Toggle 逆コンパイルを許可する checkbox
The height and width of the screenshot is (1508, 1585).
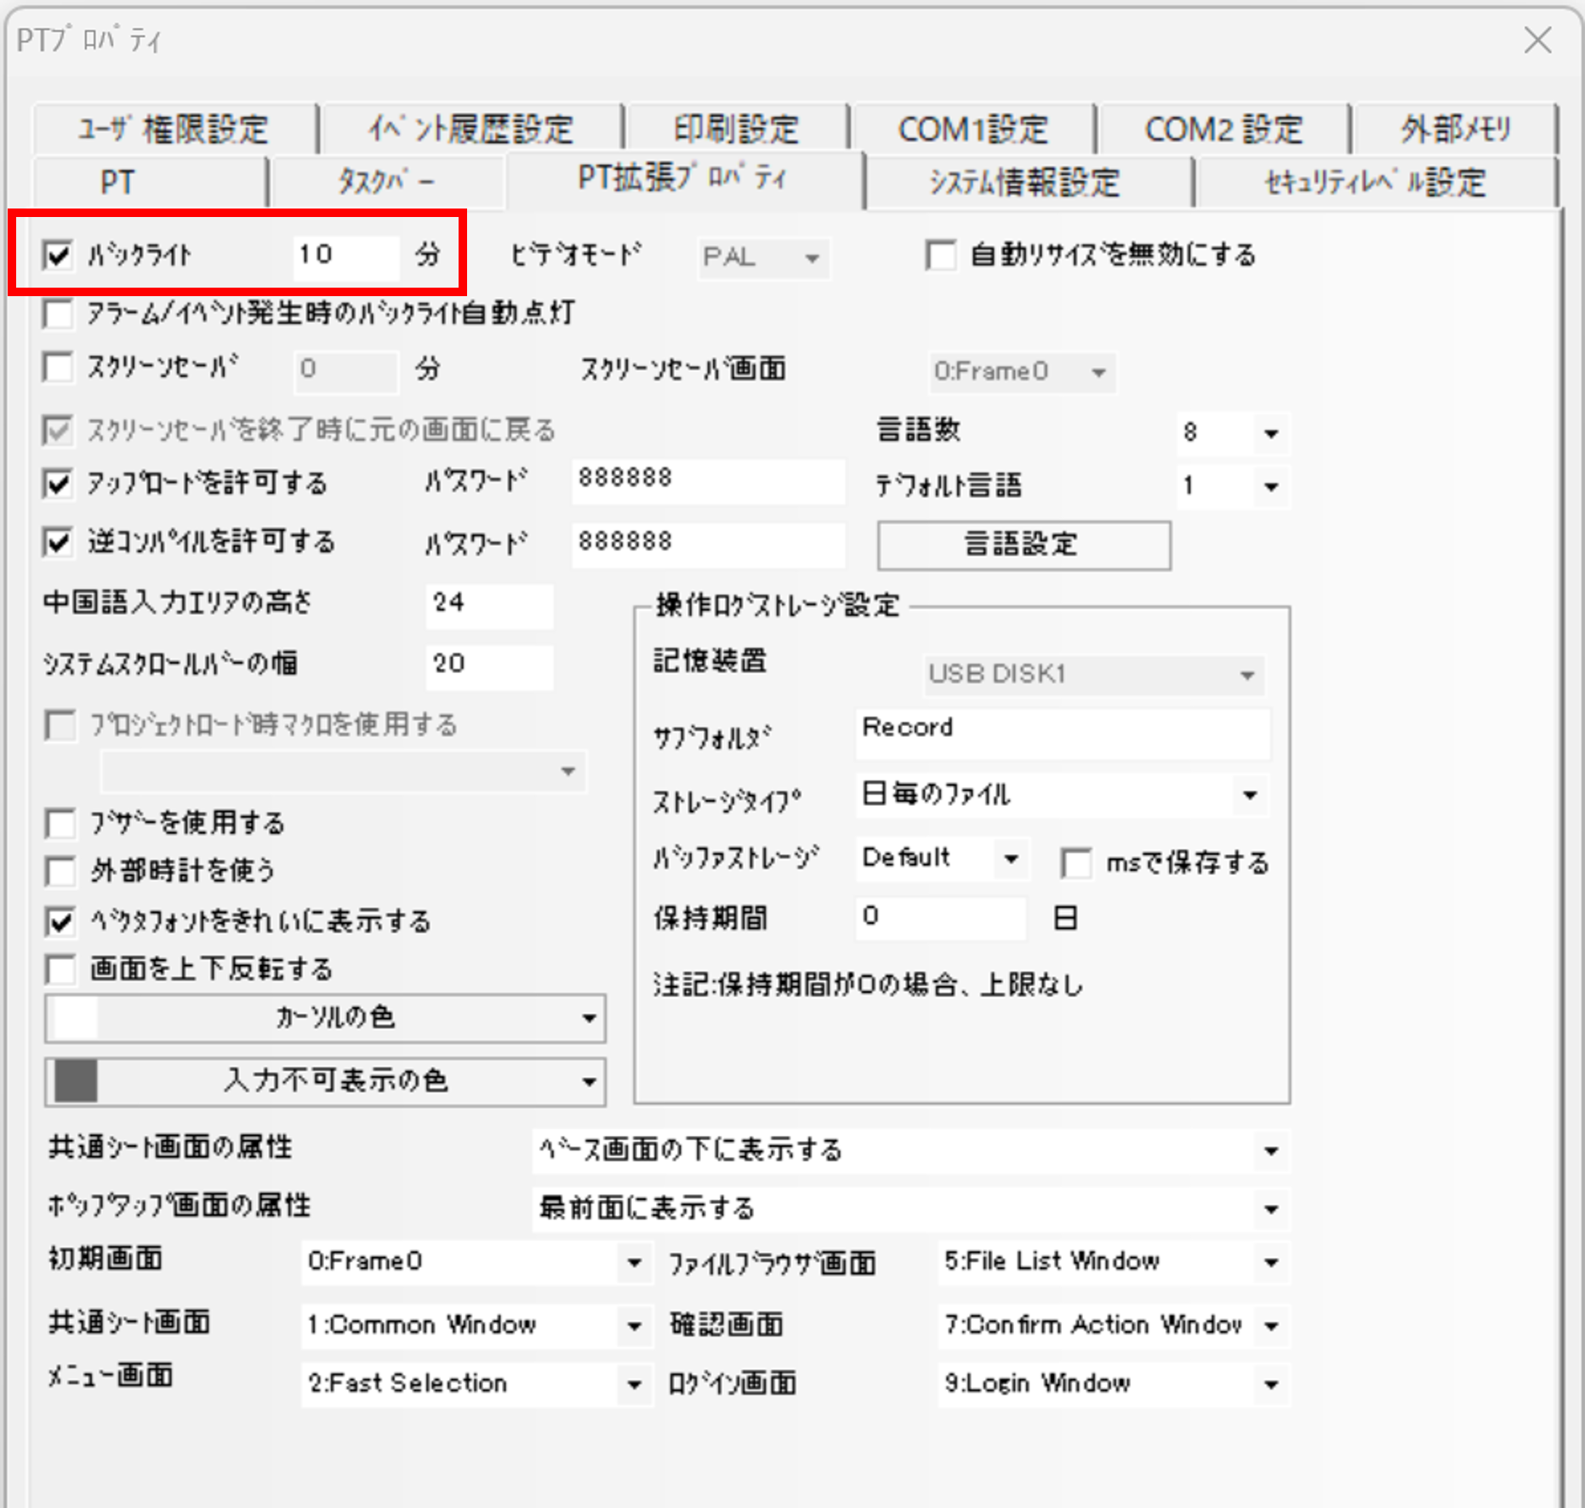pyautogui.click(x=58, y=542)
